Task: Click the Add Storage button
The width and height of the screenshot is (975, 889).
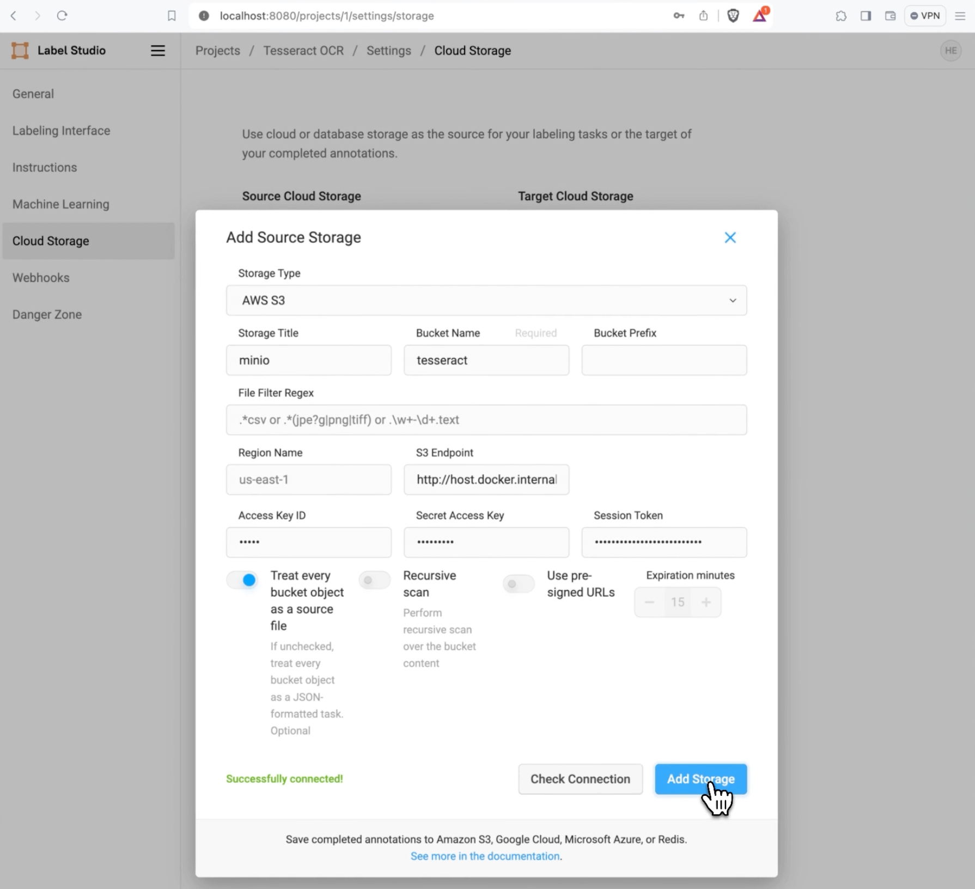Action: tap(700, 779)
